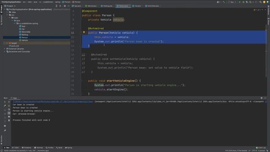Select Motorbike class in project tree

point(26,32)
